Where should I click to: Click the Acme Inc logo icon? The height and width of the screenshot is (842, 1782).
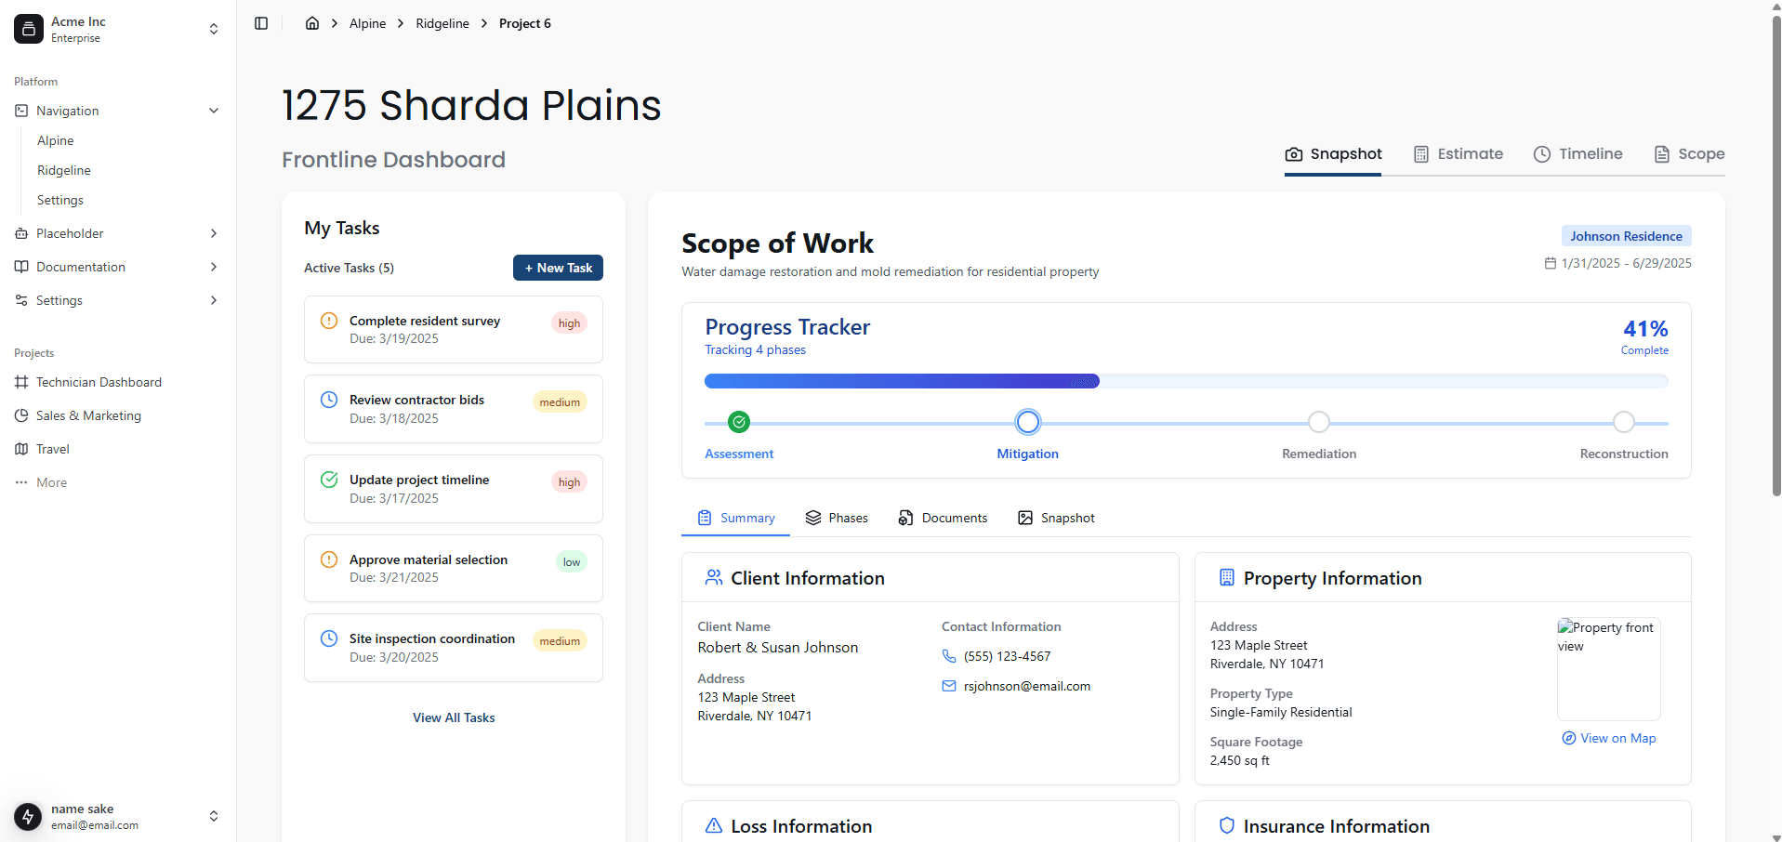29,29
